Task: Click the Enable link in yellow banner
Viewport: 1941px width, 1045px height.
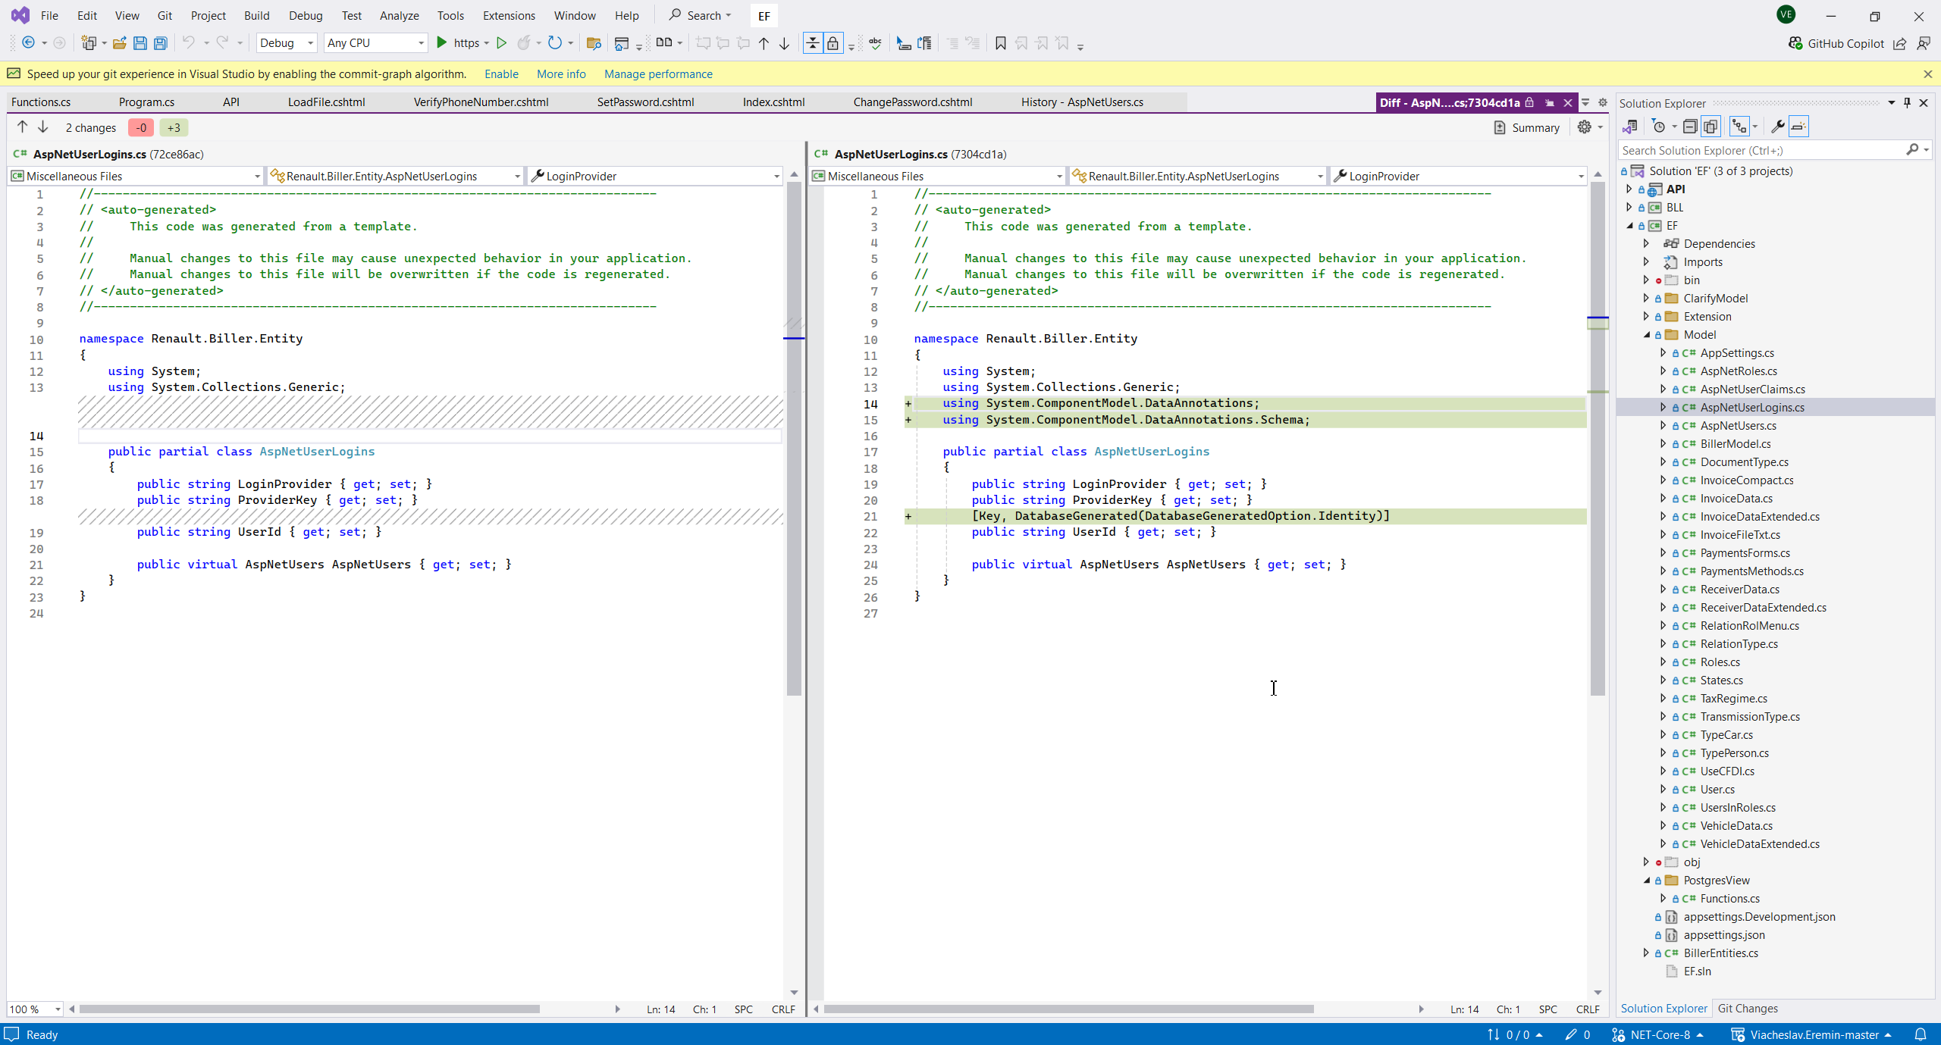Action: [x=501, y=74]
